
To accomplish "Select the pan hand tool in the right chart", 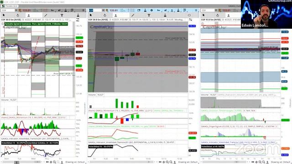I will click(218, 15).
